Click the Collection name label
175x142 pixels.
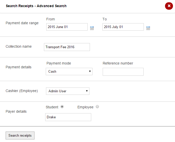pyautogui.click(x=19, y=46)
